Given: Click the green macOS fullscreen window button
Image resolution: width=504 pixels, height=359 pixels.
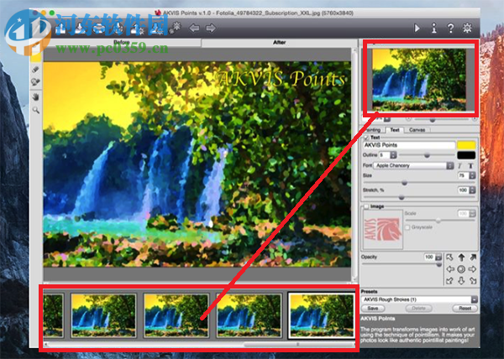Looking at the screenshot, I should point(52,13).
